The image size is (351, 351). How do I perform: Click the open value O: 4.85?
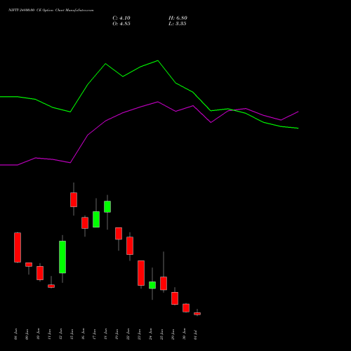tap(121, 24)
